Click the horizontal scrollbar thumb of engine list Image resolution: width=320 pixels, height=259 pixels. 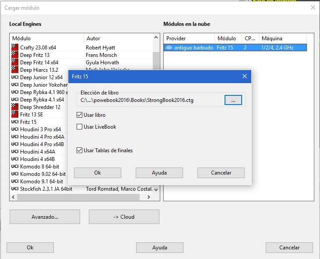click(78, 197)
